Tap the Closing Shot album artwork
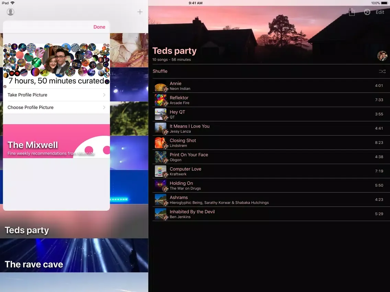Screen dimensions: 390x292 click(160, 143)
